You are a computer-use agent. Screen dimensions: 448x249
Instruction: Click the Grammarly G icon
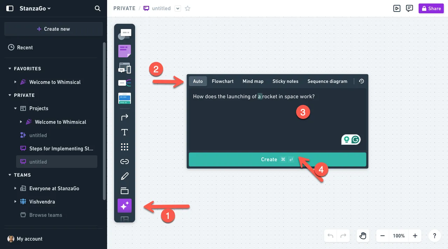click(356, 140)
